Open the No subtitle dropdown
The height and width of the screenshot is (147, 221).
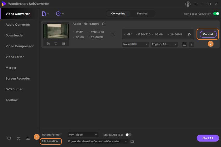[x=135, y=44]
